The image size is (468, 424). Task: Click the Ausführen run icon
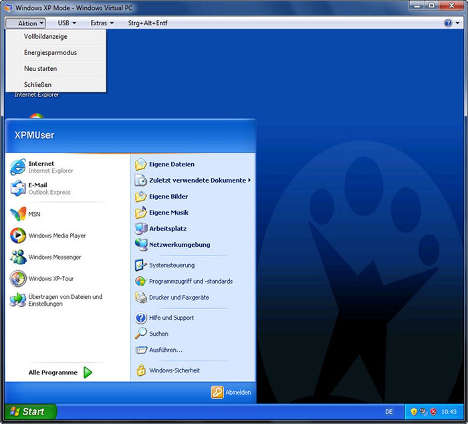(x=141, y=350)
